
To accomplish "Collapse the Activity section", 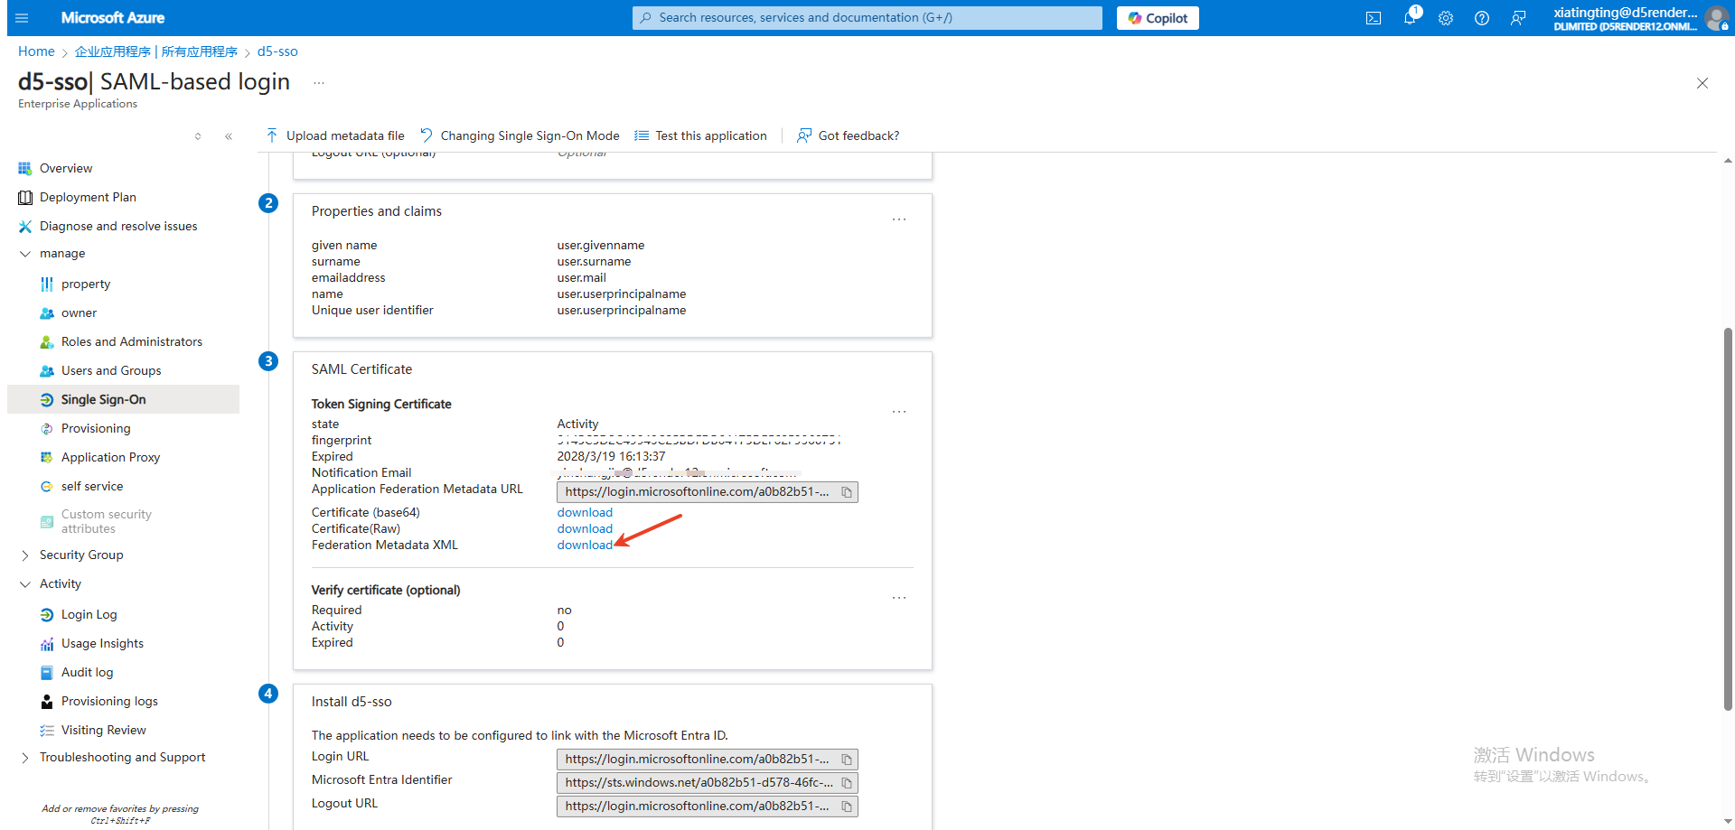I will click(25, 584).
